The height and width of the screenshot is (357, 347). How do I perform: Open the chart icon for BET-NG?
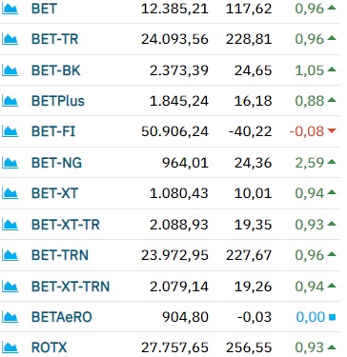pos(10,163)
